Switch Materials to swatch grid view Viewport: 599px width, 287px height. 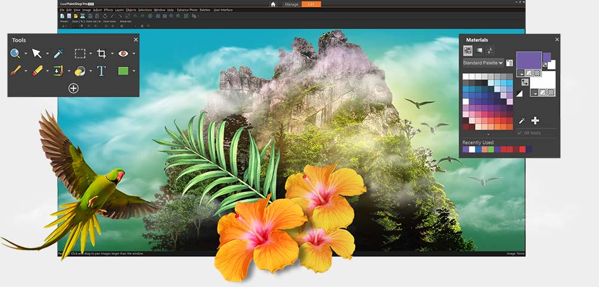pyautogui.click(x=468, y=51)
